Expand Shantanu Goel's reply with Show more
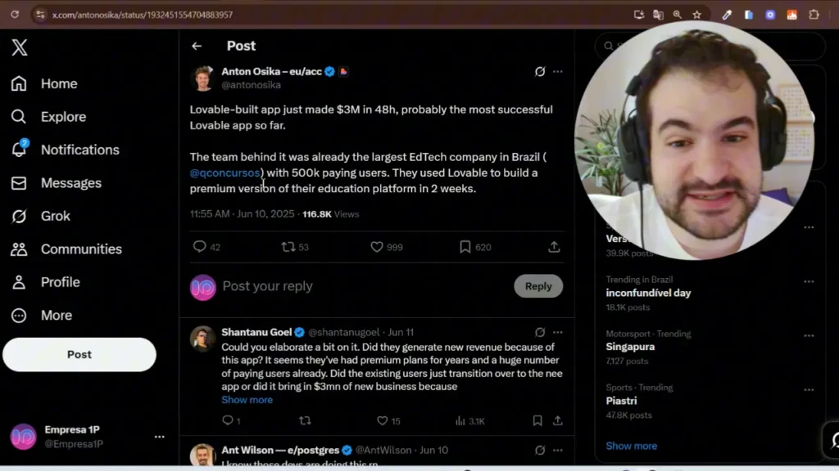 tap(247, 400)
